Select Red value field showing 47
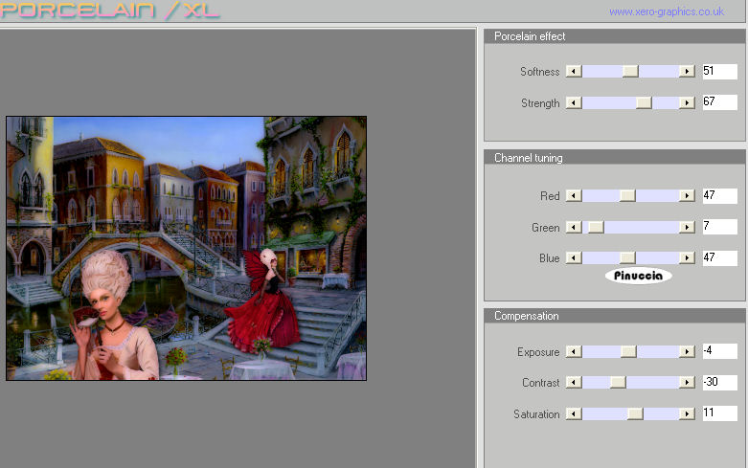Image resolution: width=748 pixels, height=468 pixels. click(720, 195)
